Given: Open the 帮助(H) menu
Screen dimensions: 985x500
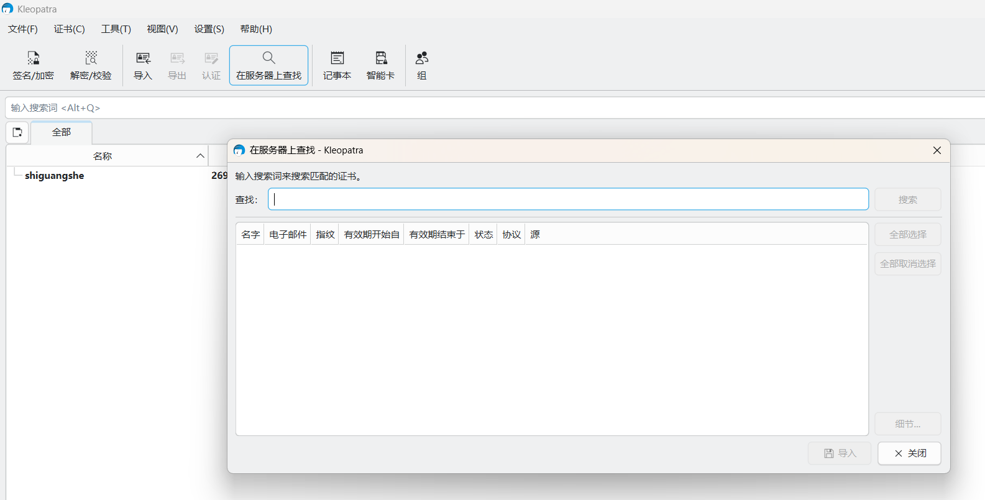Looking at the screenshot, I should [x=256, y=29].
